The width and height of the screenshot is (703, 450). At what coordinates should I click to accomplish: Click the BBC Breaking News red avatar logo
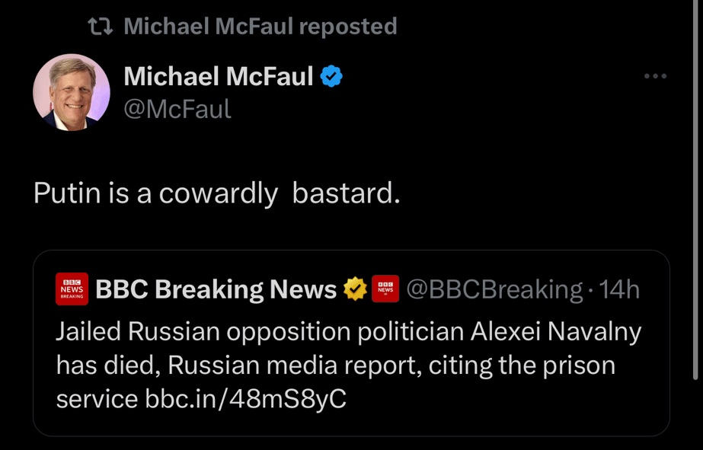point(72,289)
